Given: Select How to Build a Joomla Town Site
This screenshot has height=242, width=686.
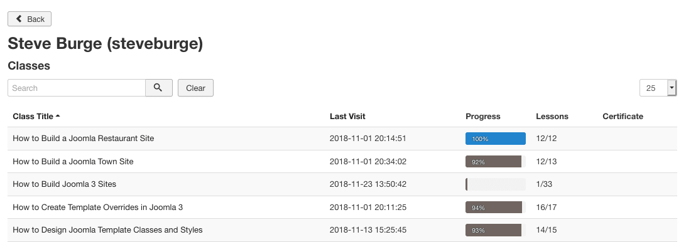Looking at the screenshot, I should [73, 162].
